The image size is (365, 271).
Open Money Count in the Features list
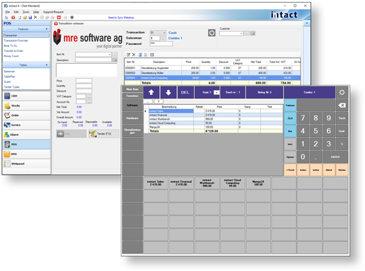pyautogui.click(x=11, y=56)
